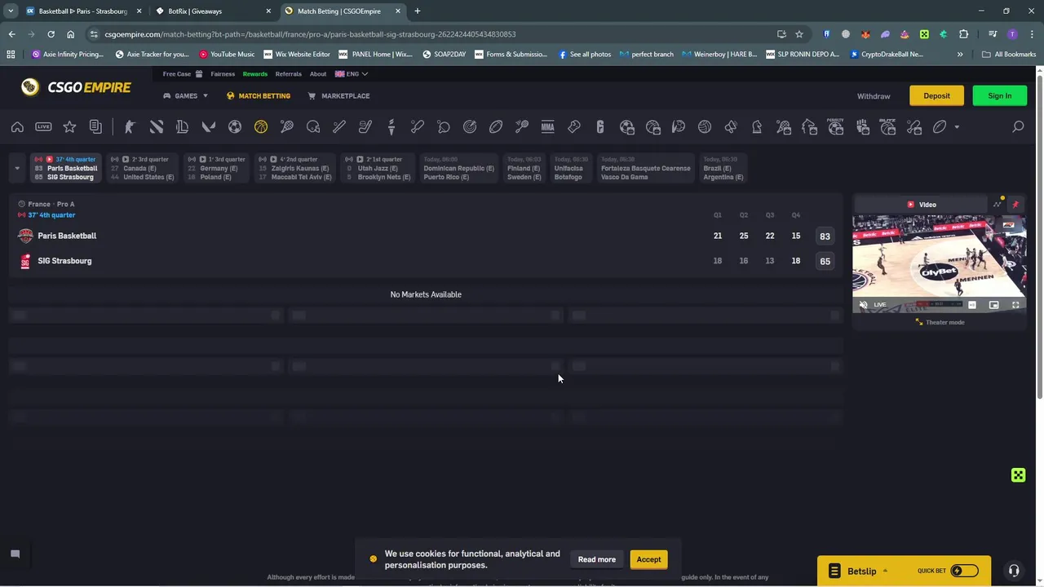Select the LIVE events icon
Viewport: 1044px width, 587px height.
(43, 127)
